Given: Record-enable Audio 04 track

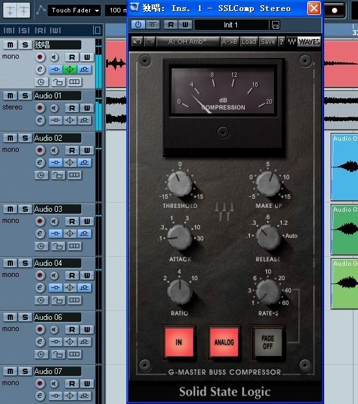Looking at the screenshot, I should point(40,276).
